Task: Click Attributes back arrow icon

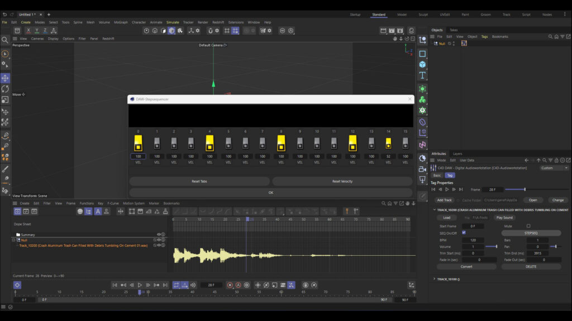Action: click(526, 160)
